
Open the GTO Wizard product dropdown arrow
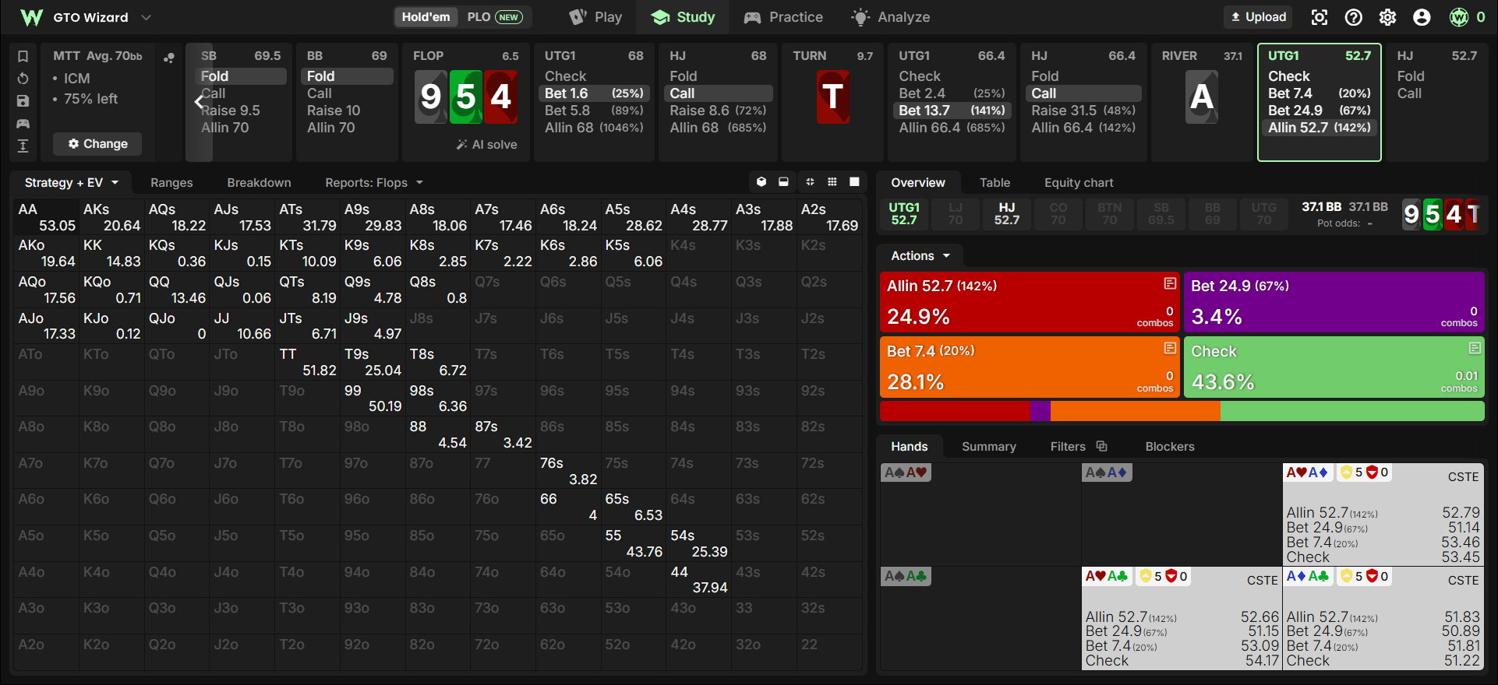[x=146, y=17]
